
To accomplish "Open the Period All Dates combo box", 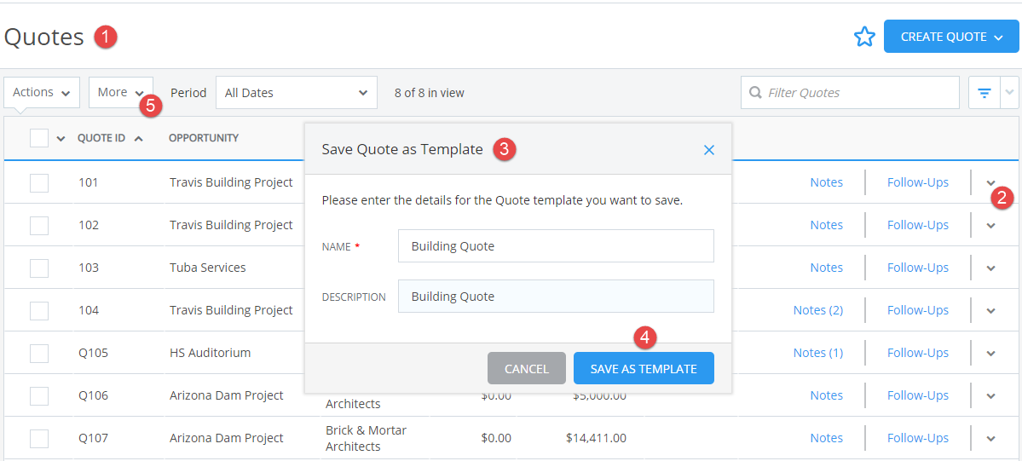I will pyautogui.click(x=297, y=93).
